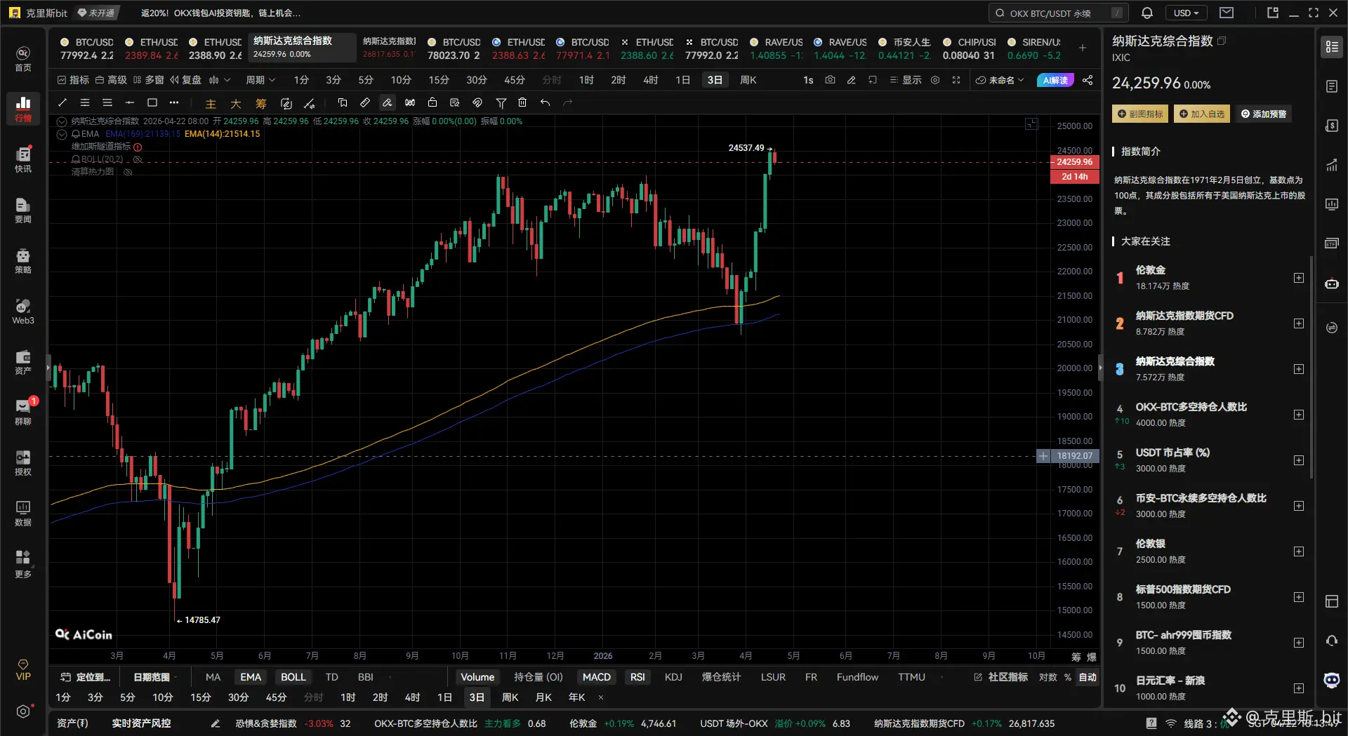Go to 快讯 news flash sidebar icon
Viewport: 1348px width, 736px height.
[x=23, y=159]
